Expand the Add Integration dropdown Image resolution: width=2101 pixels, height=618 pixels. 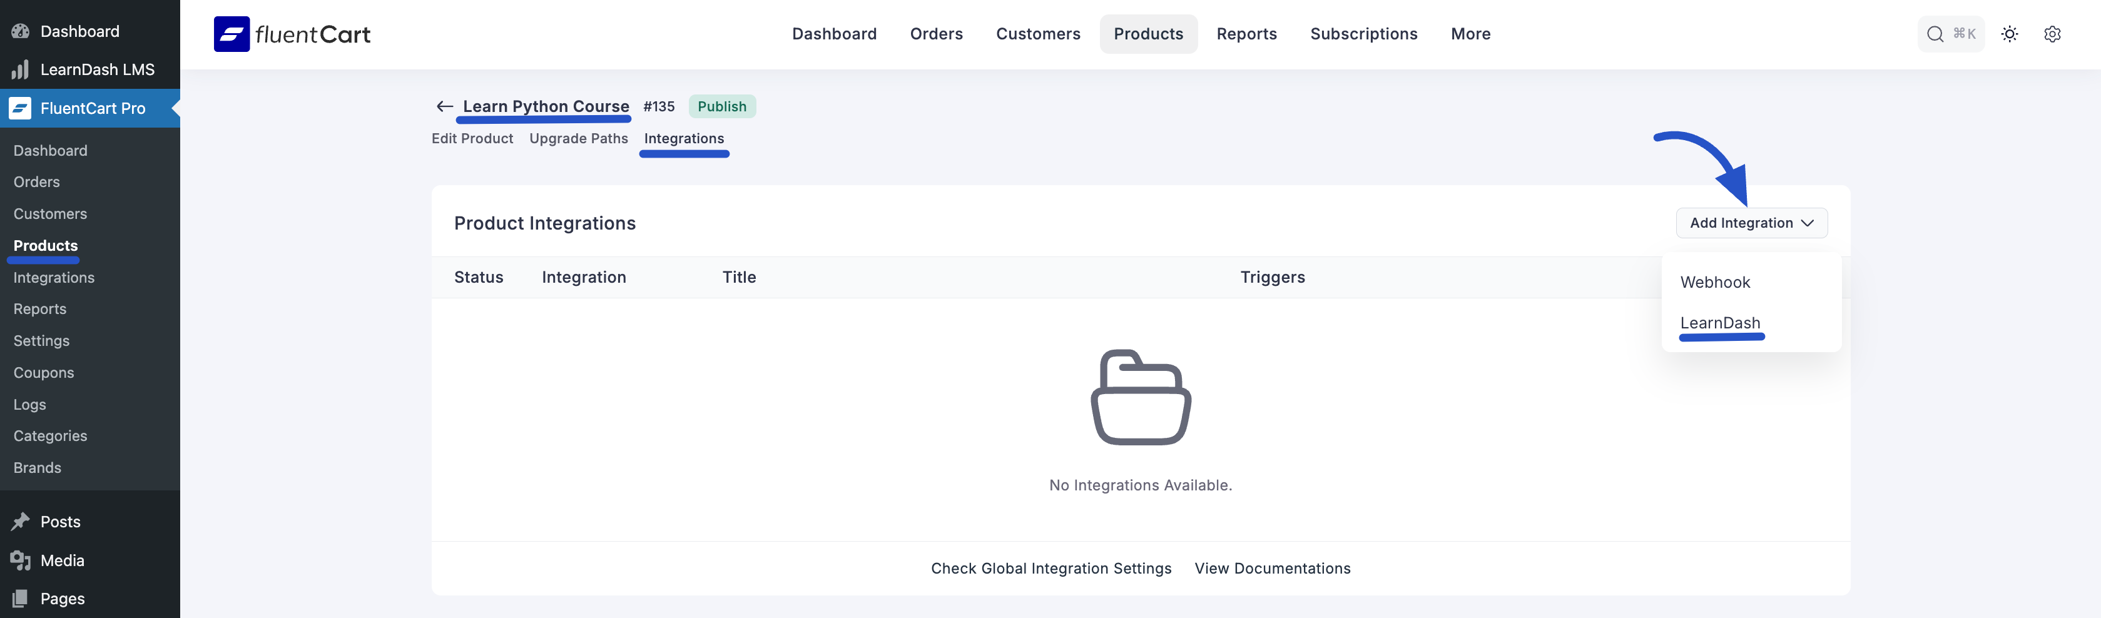point(1751,223)
